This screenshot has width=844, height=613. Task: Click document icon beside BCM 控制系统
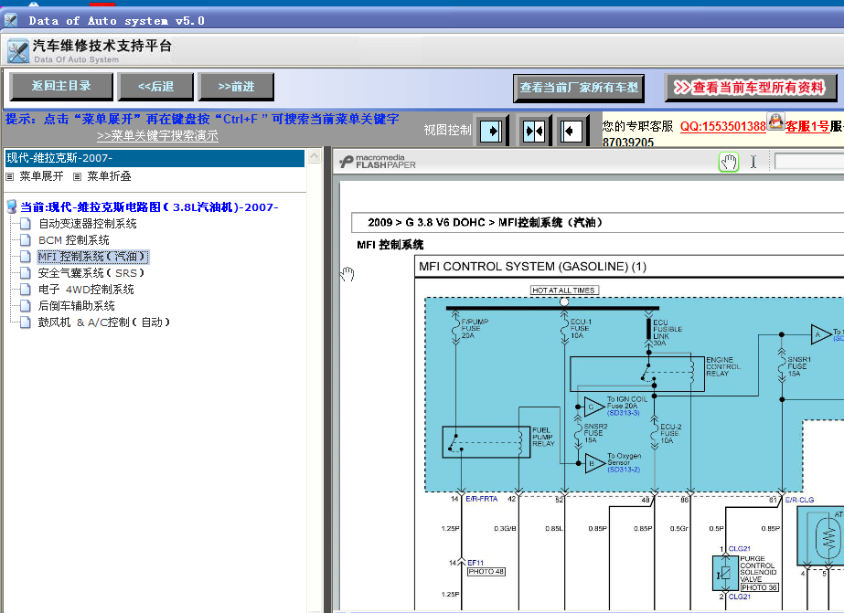point(26,240)
